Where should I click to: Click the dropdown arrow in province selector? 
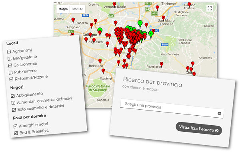pos(219,113)
